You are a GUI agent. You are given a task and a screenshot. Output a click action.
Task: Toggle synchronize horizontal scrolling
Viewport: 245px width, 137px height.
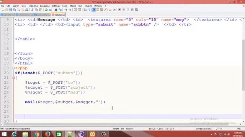[x=80, y=10]
